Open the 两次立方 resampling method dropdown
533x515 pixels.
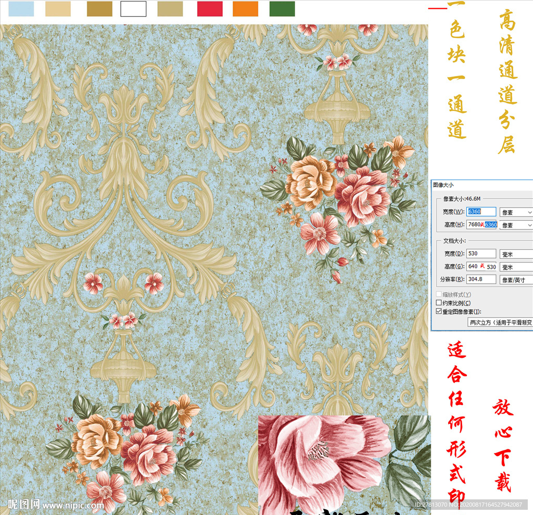pyautogui.click(x=500, y=322)
